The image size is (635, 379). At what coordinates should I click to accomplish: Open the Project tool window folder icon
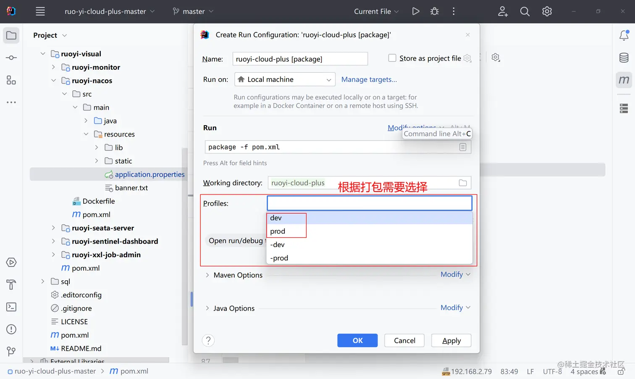[11, 35]
